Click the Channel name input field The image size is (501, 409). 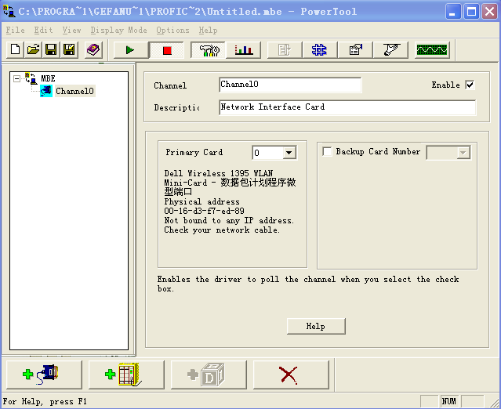pyautogui.click(x=290, y=85)
